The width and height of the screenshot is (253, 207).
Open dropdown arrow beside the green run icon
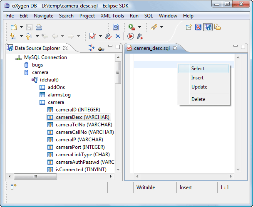point(139,27)
